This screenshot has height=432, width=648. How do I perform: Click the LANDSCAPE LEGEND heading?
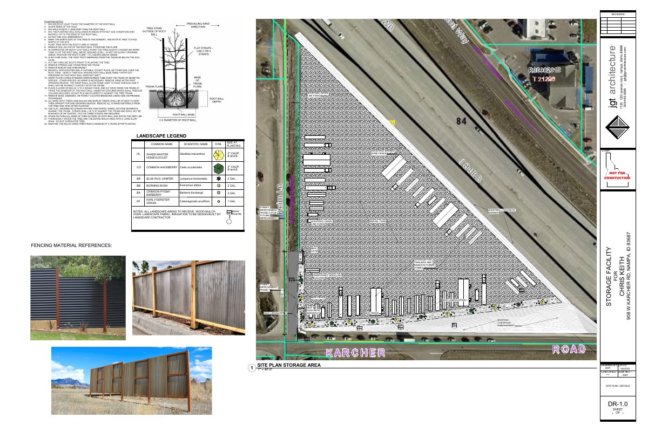click(x=161, y=137)
